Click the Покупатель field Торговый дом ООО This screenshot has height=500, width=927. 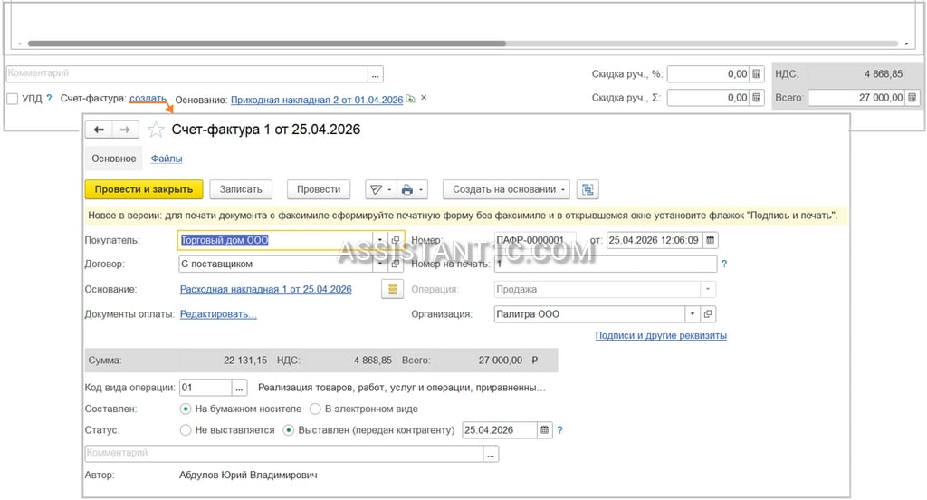275,240
